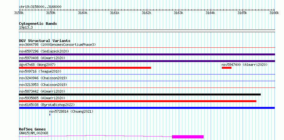Click the magenta GNA15 exon block
284x140 pixels.
[188, 137]
